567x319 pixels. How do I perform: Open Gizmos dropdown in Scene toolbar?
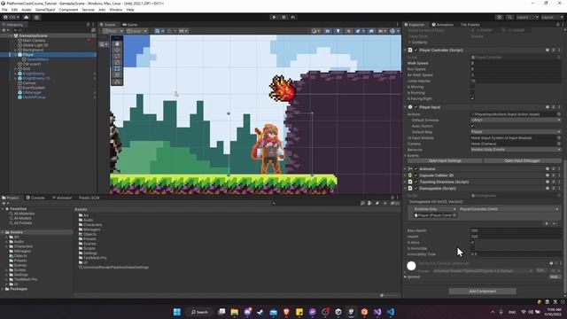393,31
